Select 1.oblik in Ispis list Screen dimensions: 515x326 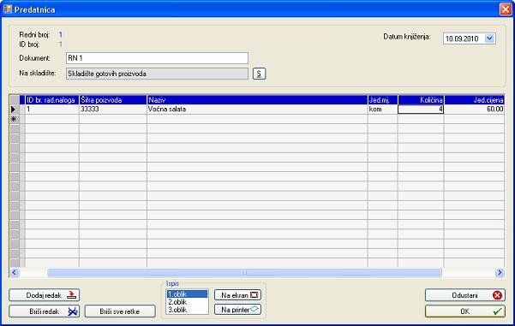[187, 294]
